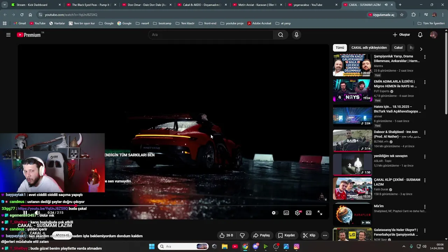Viewport: 448px width, 252px height.
Task: Open options for Şampiyonluk Yarışı video
Action: tap(425, 57)
